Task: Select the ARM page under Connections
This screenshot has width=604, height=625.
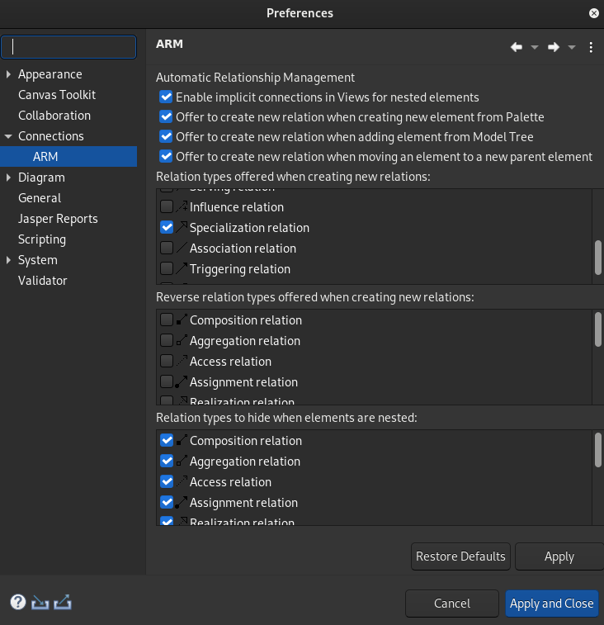Action: 68,157
